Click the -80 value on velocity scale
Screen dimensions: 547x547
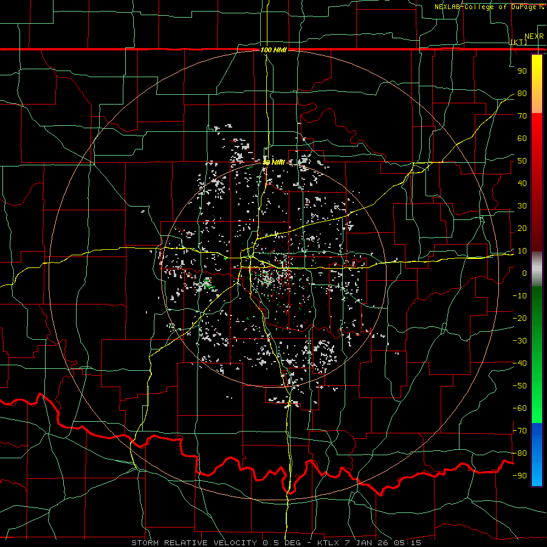[x=520, y=453]
